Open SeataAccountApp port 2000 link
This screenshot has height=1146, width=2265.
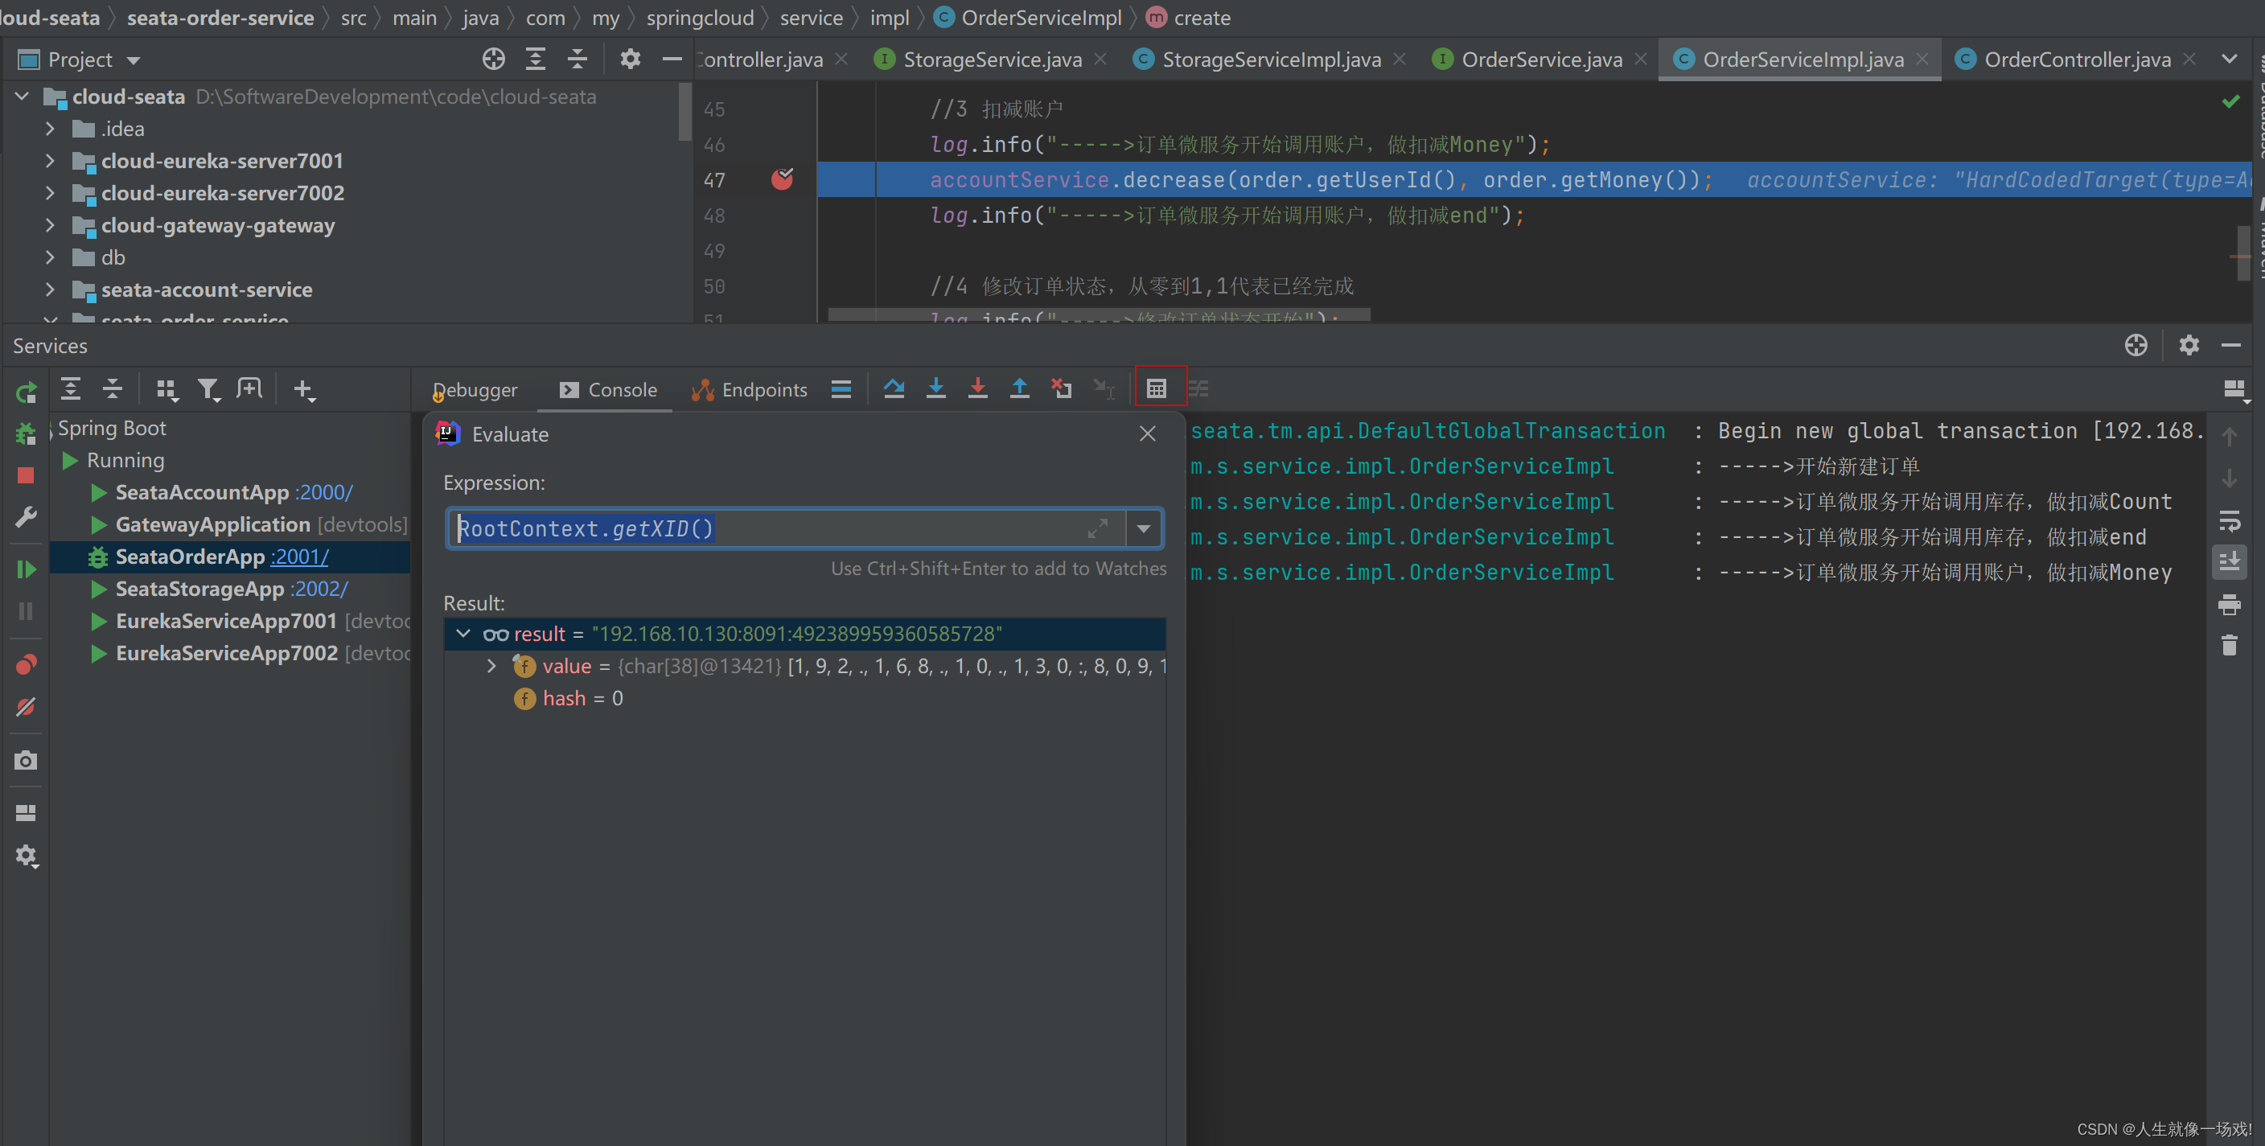(323, 492)
